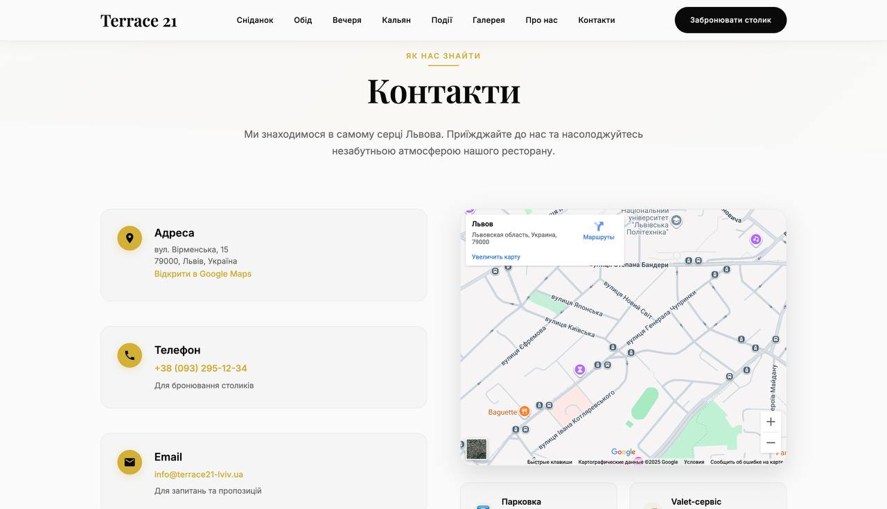
Task: Click the orange Baguette restaurant marker
Action: [525, 411]
